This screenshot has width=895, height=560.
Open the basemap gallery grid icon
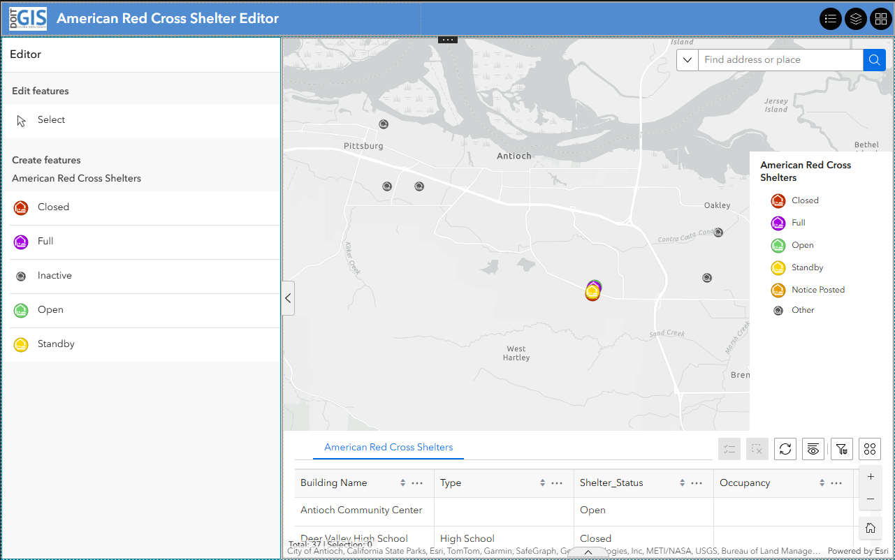click(880, 19)
